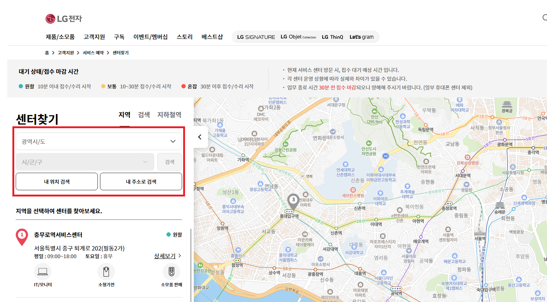
Task: Select the 충무로역서비스센터 title
Action: [58, 235]
